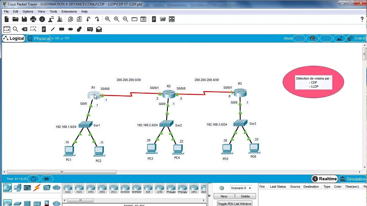Open the Tools menu
Screen dimensions: 367x206
pos(53,11)
